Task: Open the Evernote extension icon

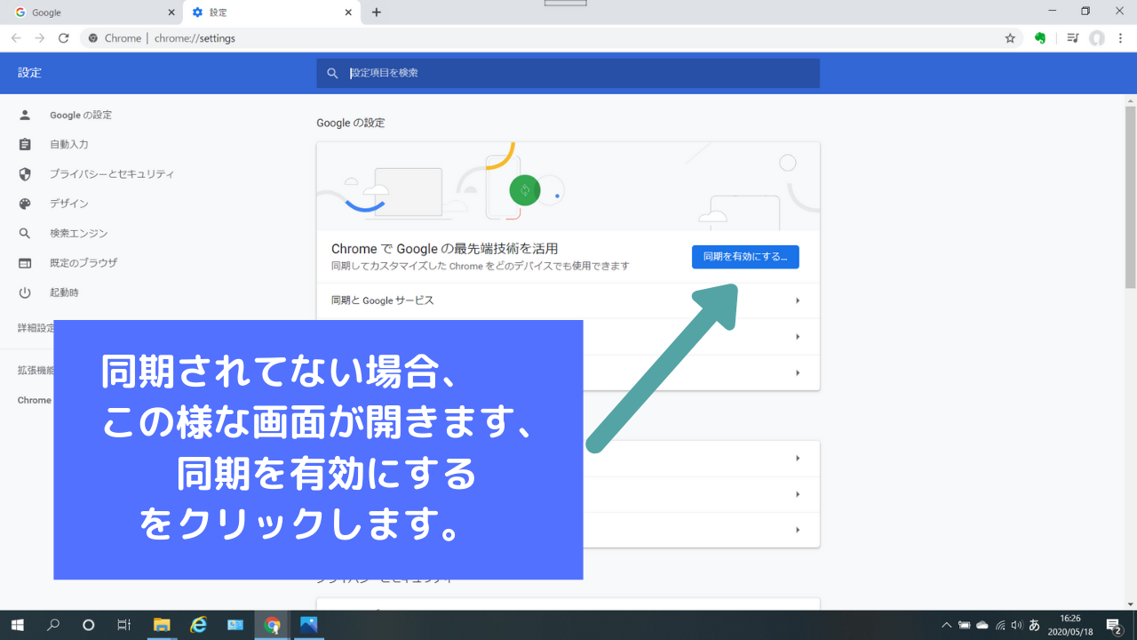Action: point(1041,38)
